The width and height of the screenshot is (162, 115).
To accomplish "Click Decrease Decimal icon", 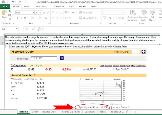I will pyautogui.click(x=123, y=18).
